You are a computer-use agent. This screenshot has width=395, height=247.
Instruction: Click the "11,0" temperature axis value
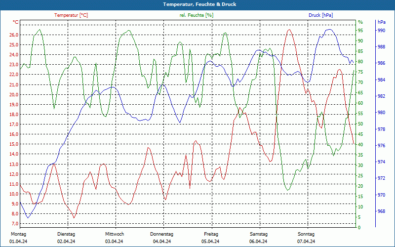[14, 184]
